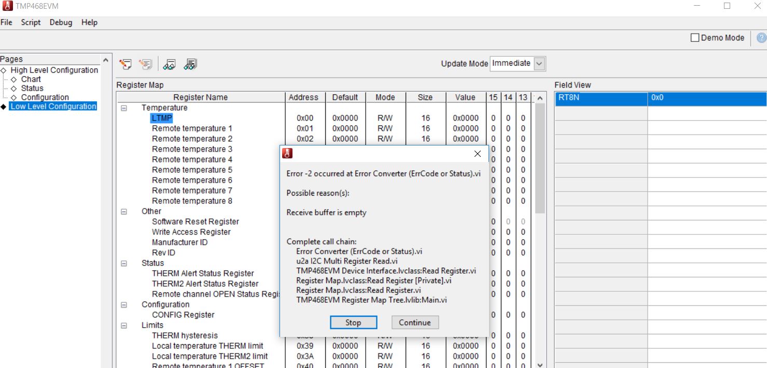Click the Read Register glasses icon

pos(169,64)
